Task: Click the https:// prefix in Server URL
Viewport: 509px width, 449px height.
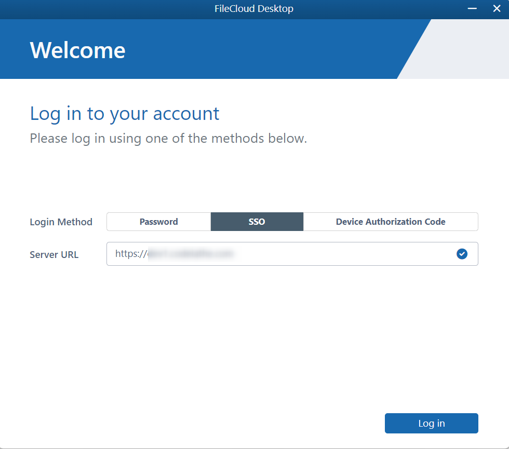Action: pyautogui.click(x=130, y=254)
